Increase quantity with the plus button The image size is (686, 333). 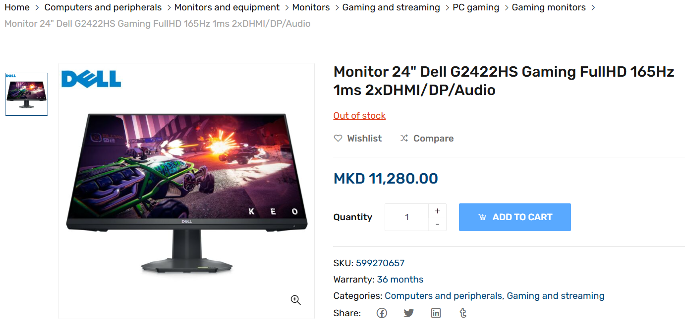[x=437, y=211]
